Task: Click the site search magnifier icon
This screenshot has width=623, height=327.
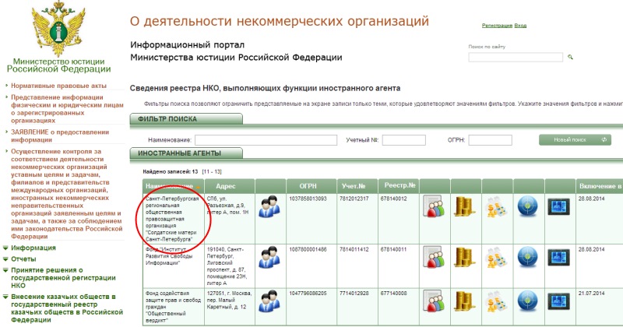Action: (571, 57)
